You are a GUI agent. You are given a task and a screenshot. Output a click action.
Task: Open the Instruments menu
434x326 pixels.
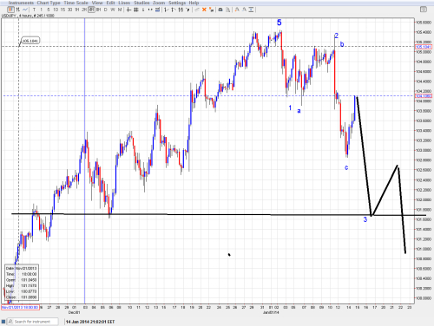(21, 3)
